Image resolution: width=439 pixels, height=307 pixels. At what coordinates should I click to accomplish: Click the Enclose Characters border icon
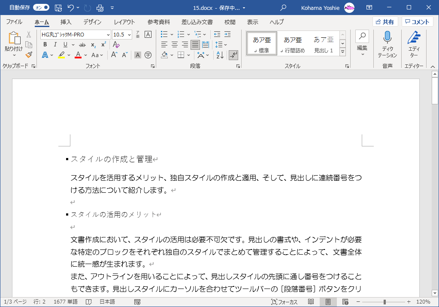pos(148,35)
